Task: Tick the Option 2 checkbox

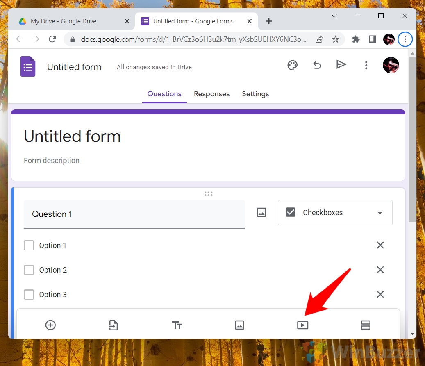Action: click(x=29, y=270)
